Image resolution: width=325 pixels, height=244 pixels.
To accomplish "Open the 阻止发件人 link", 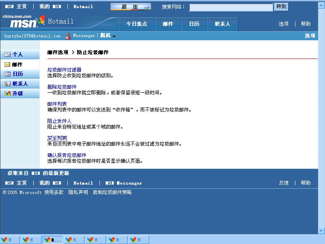I will click(x=59, y=121).
